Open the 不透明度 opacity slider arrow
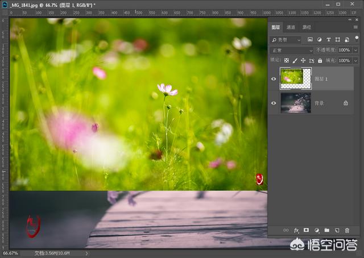The height and width of the screenshot is (258, 364). coord(355,50)
